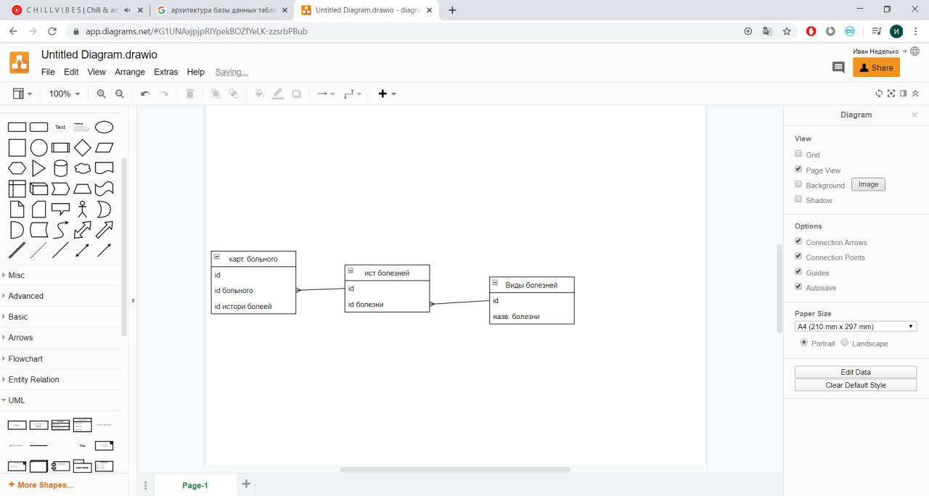Click the To Back toolbar icon
Viewport: 929px width, 496px height.
coord(234,94)
